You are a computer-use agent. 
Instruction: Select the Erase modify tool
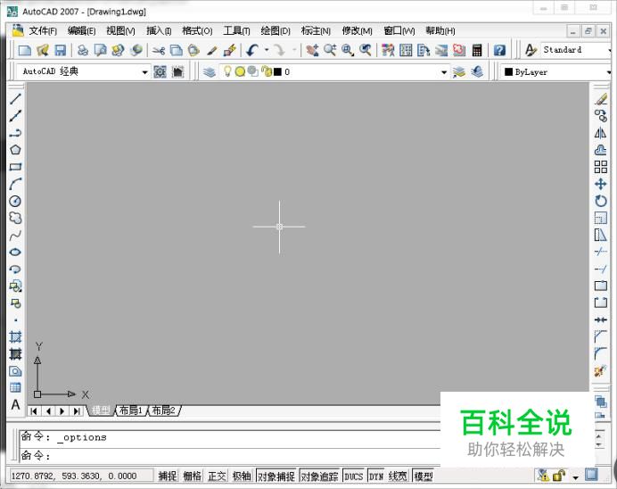(x=600, y=99)
